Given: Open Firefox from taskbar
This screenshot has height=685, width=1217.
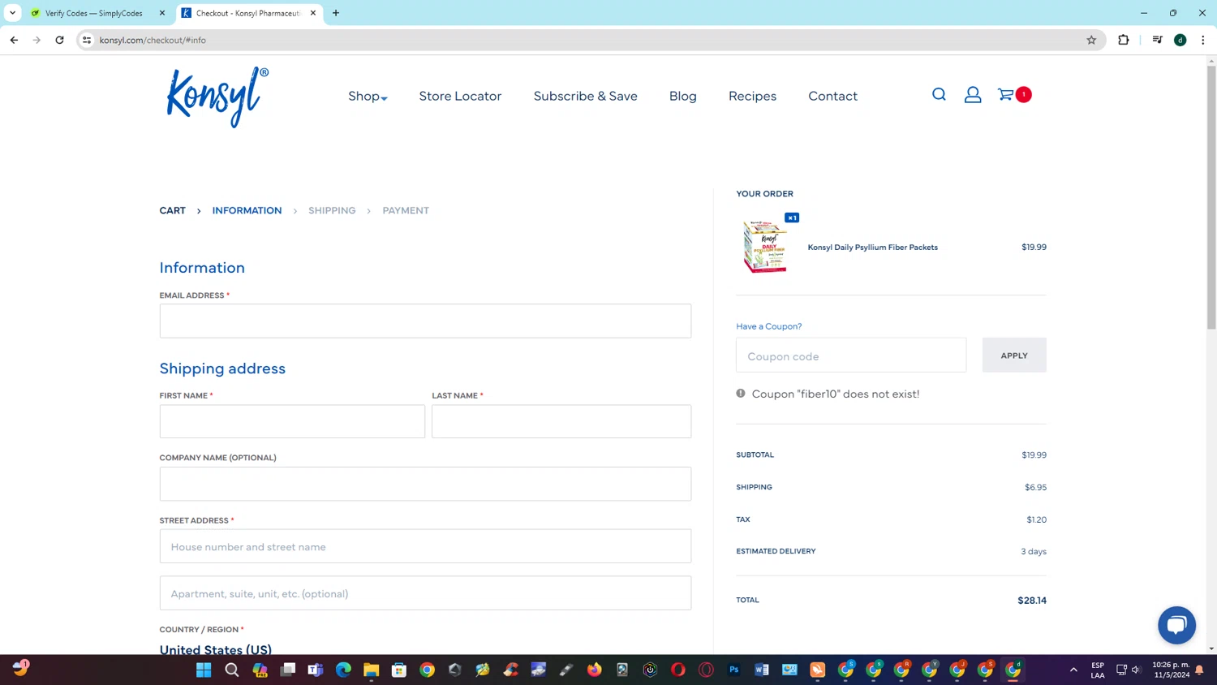Looking at the screenshot, I should coord(595,670).
